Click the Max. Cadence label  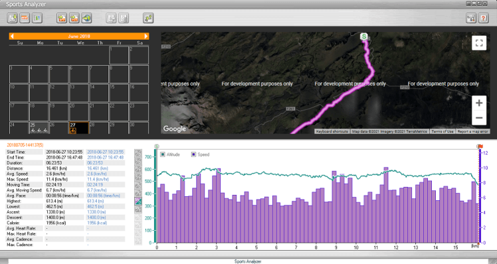click(20, 245)
